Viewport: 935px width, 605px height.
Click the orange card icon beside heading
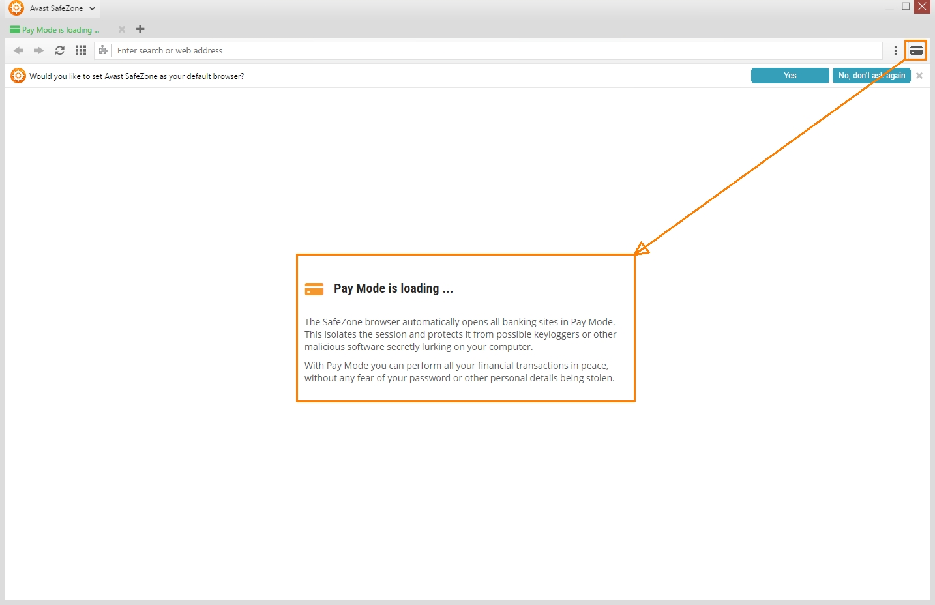click(314, 289)
